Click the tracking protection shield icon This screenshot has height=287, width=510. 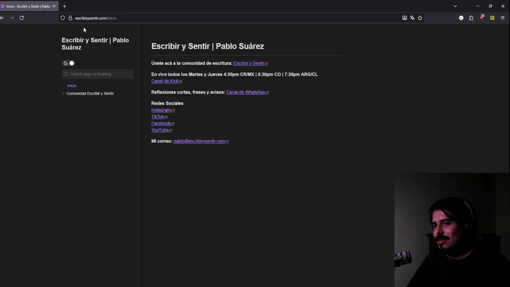[x=63, y=18]
